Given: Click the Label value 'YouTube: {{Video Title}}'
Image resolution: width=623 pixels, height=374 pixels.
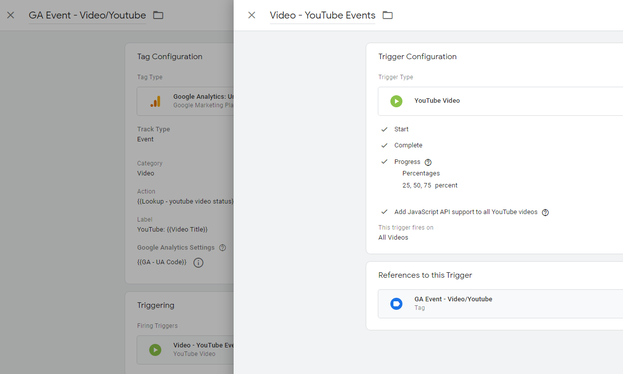Looking at the screenshot, I should point(172,230).
